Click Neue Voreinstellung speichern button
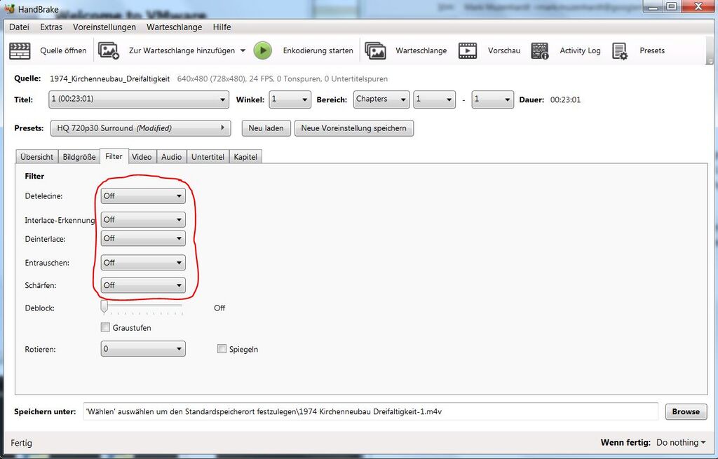This screenshot has width=718, height=459. (x=354, y=128)
